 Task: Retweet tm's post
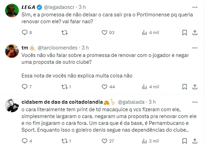pyautogui.click(x=64, y=87)
